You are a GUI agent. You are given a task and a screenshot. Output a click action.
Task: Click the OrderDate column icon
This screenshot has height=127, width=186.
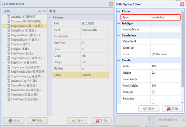pyautogui.click(x=8, y=30)
